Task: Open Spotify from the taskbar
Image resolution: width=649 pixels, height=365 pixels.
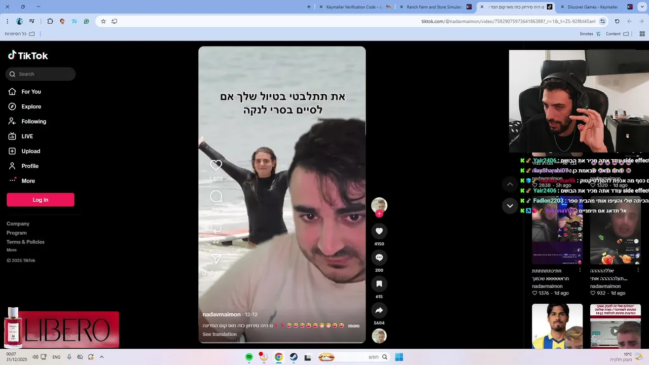Action: (x=249, y=357)
